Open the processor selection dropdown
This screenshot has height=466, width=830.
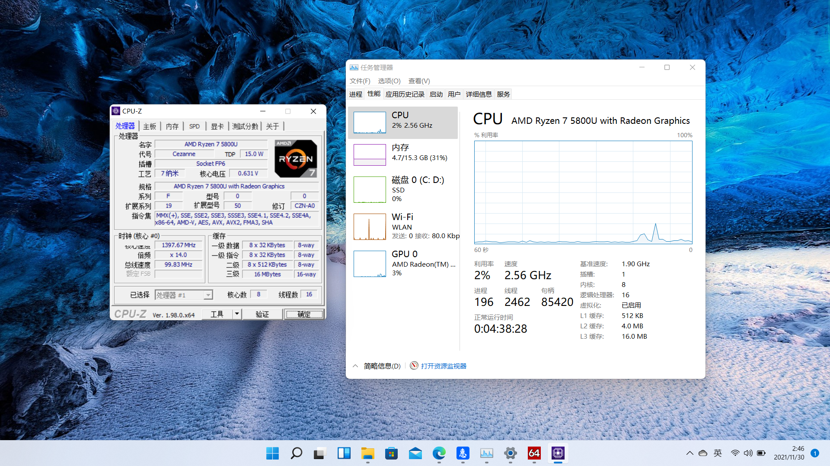[184, 295]
